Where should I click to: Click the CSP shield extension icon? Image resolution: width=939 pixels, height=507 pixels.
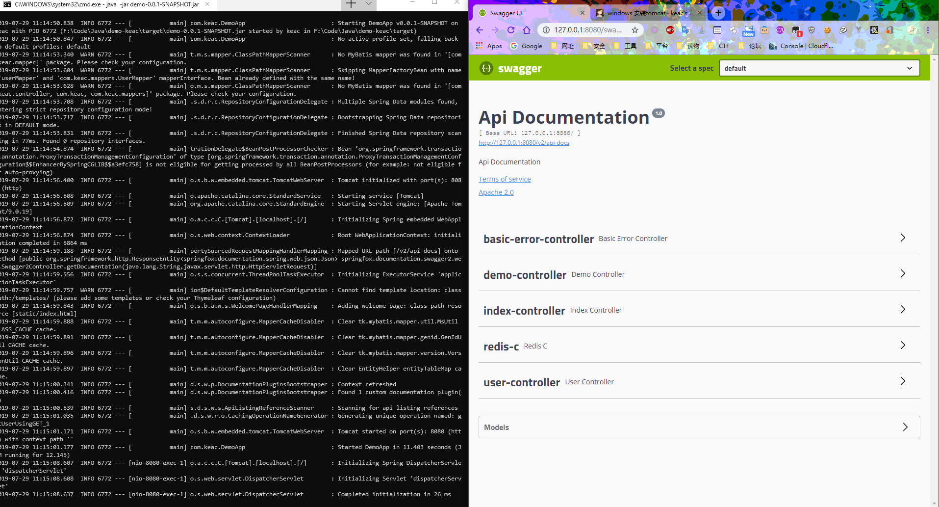(812, 30)
